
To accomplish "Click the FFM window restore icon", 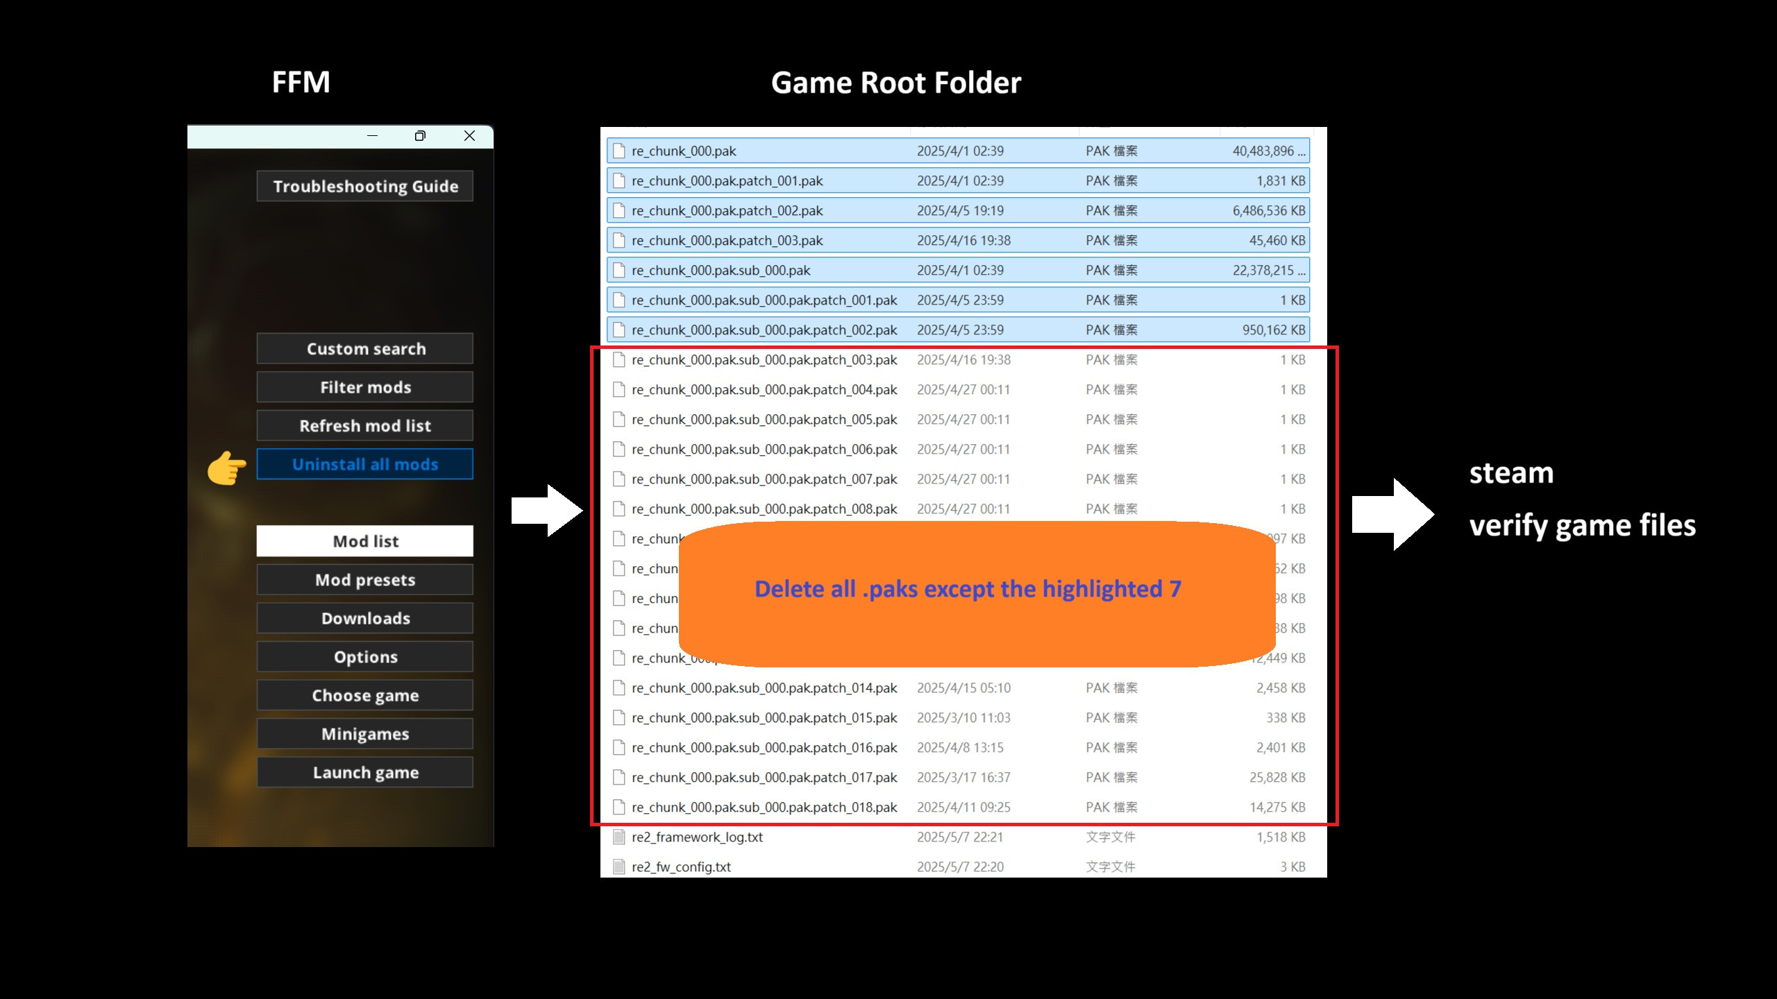I will [420, 136].
